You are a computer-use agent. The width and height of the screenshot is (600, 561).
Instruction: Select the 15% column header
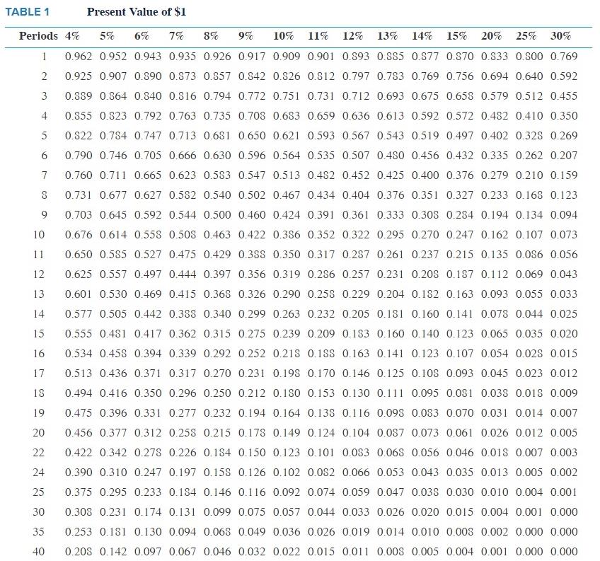point(456,36)
